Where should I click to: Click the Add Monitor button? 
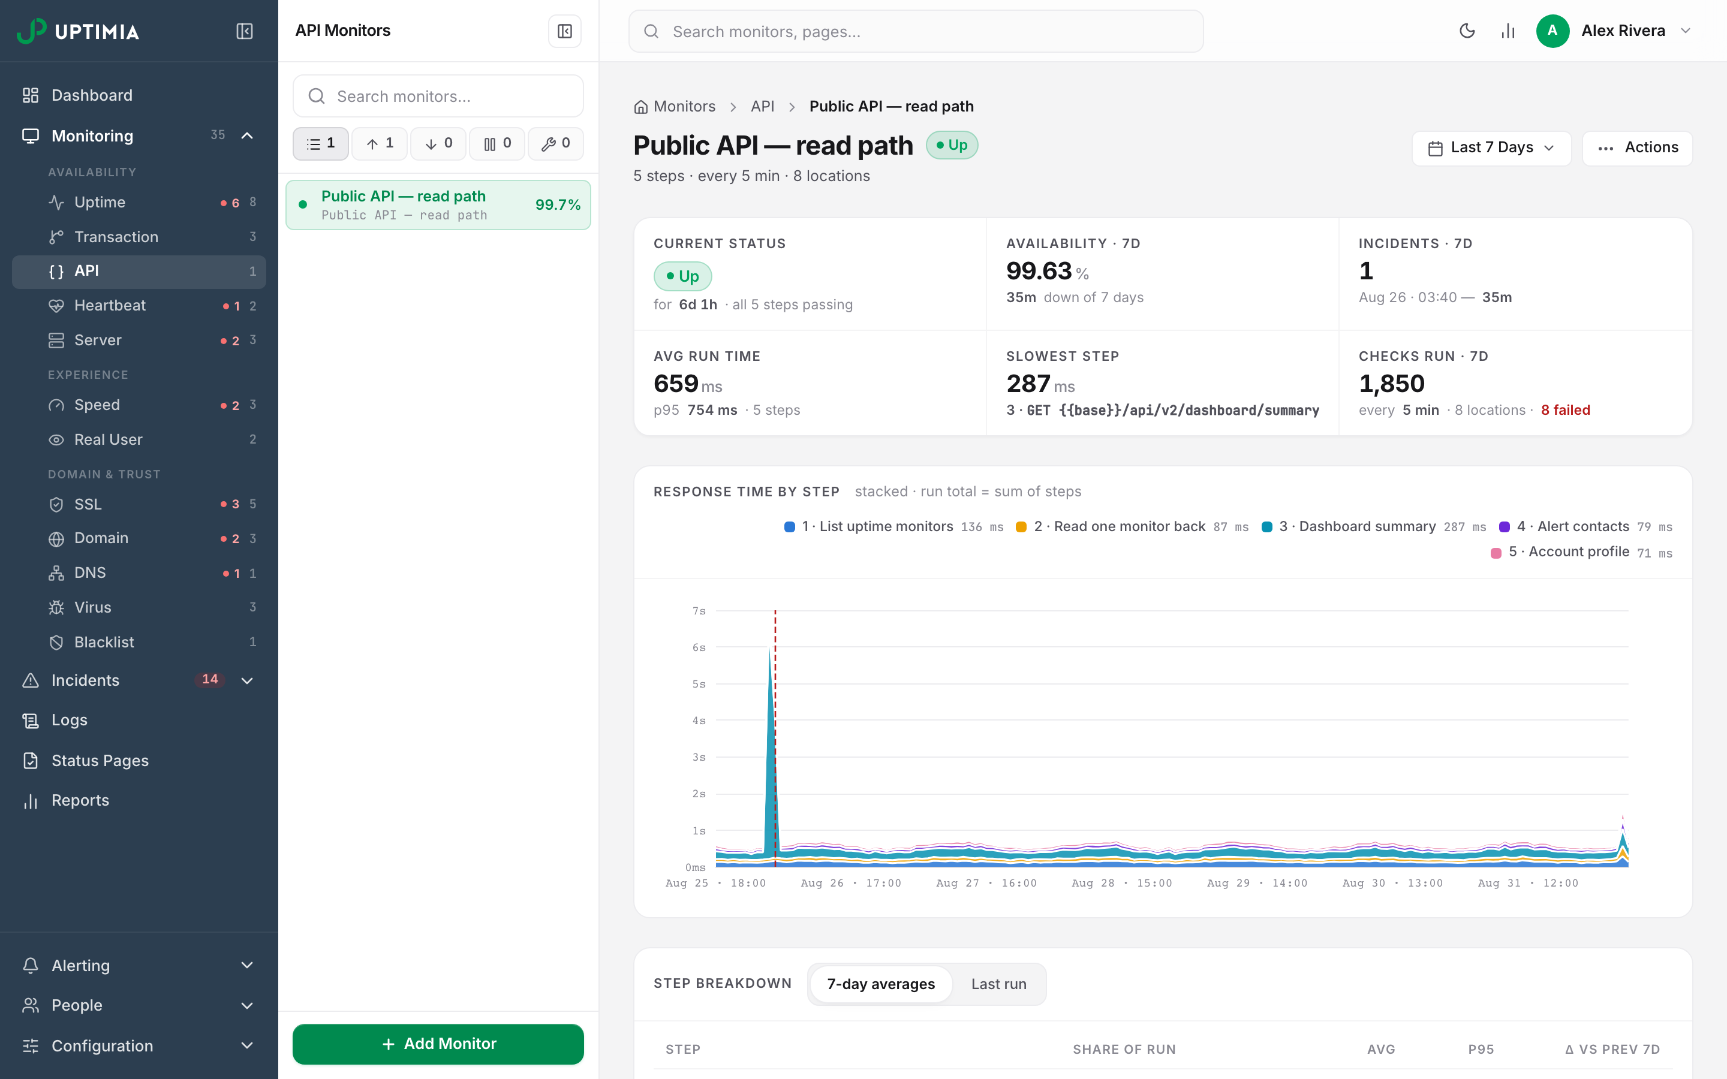point(438,1044)
